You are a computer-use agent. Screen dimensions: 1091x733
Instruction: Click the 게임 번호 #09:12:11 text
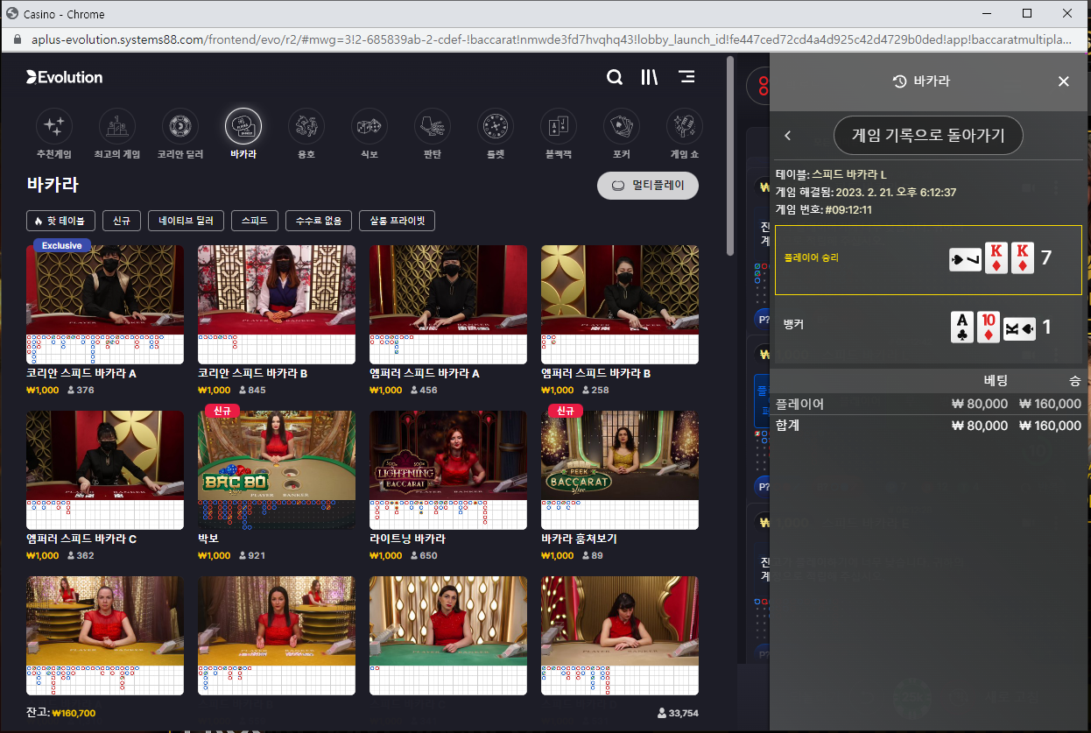point(823,209)
